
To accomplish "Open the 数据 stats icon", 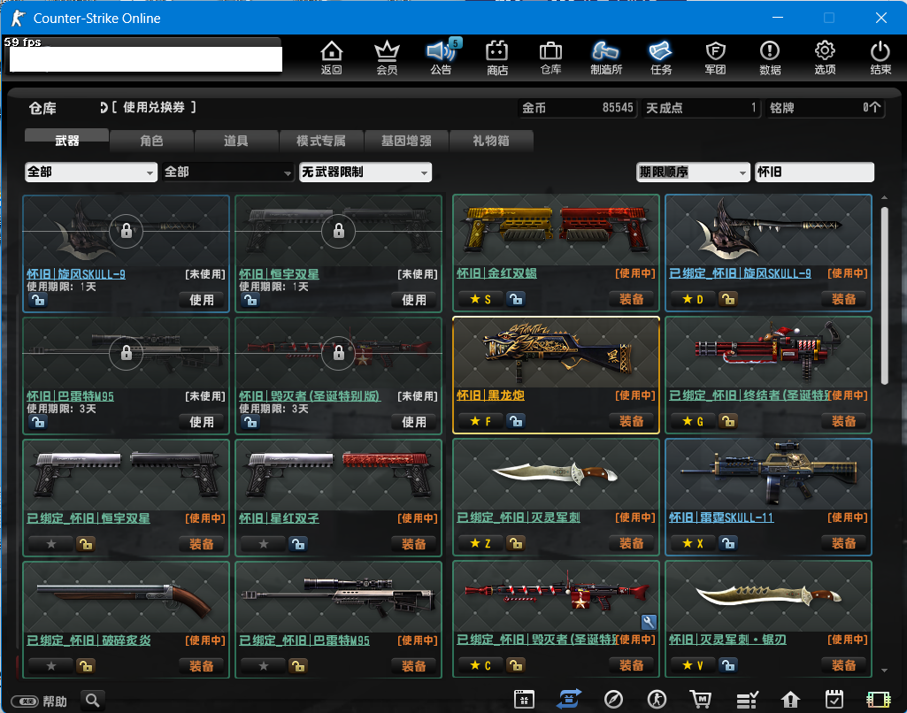I will pos(770,57).
